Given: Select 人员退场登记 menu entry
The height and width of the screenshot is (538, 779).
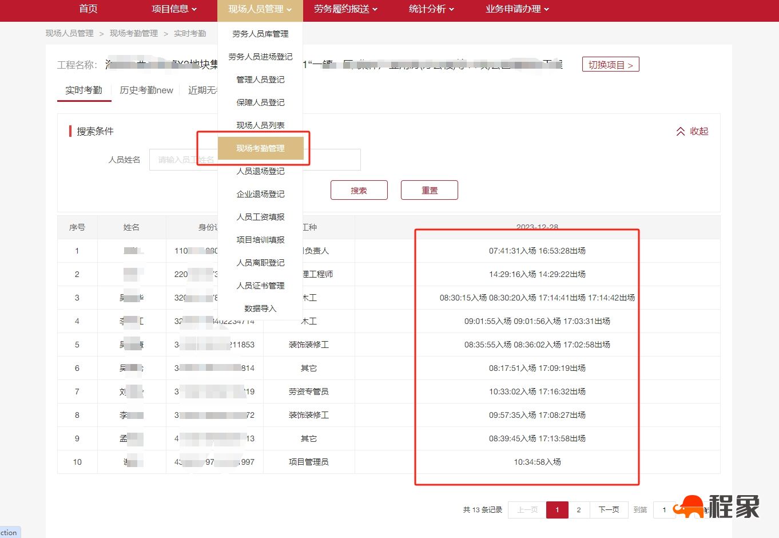Looking at the screenshot, I should 260,171.
